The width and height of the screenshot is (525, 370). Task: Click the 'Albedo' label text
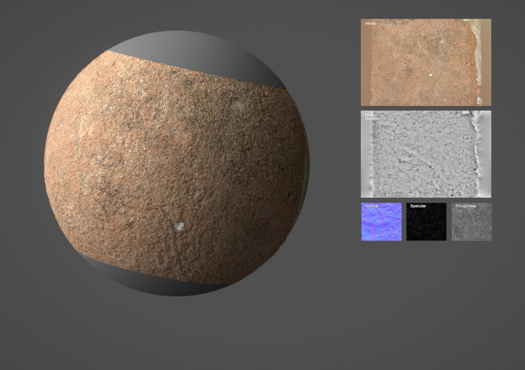370,23
